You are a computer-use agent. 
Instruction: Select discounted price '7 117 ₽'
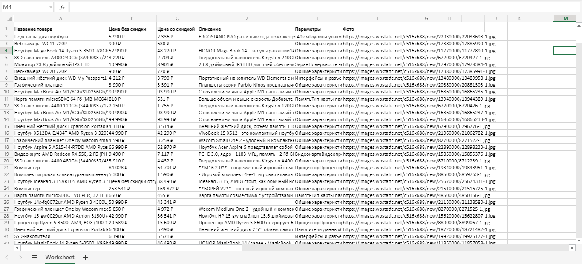tap(177, 154)
